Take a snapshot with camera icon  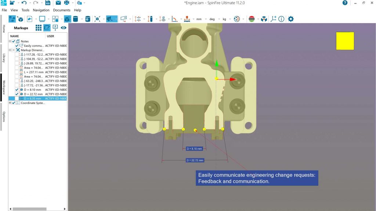(79, 3)
